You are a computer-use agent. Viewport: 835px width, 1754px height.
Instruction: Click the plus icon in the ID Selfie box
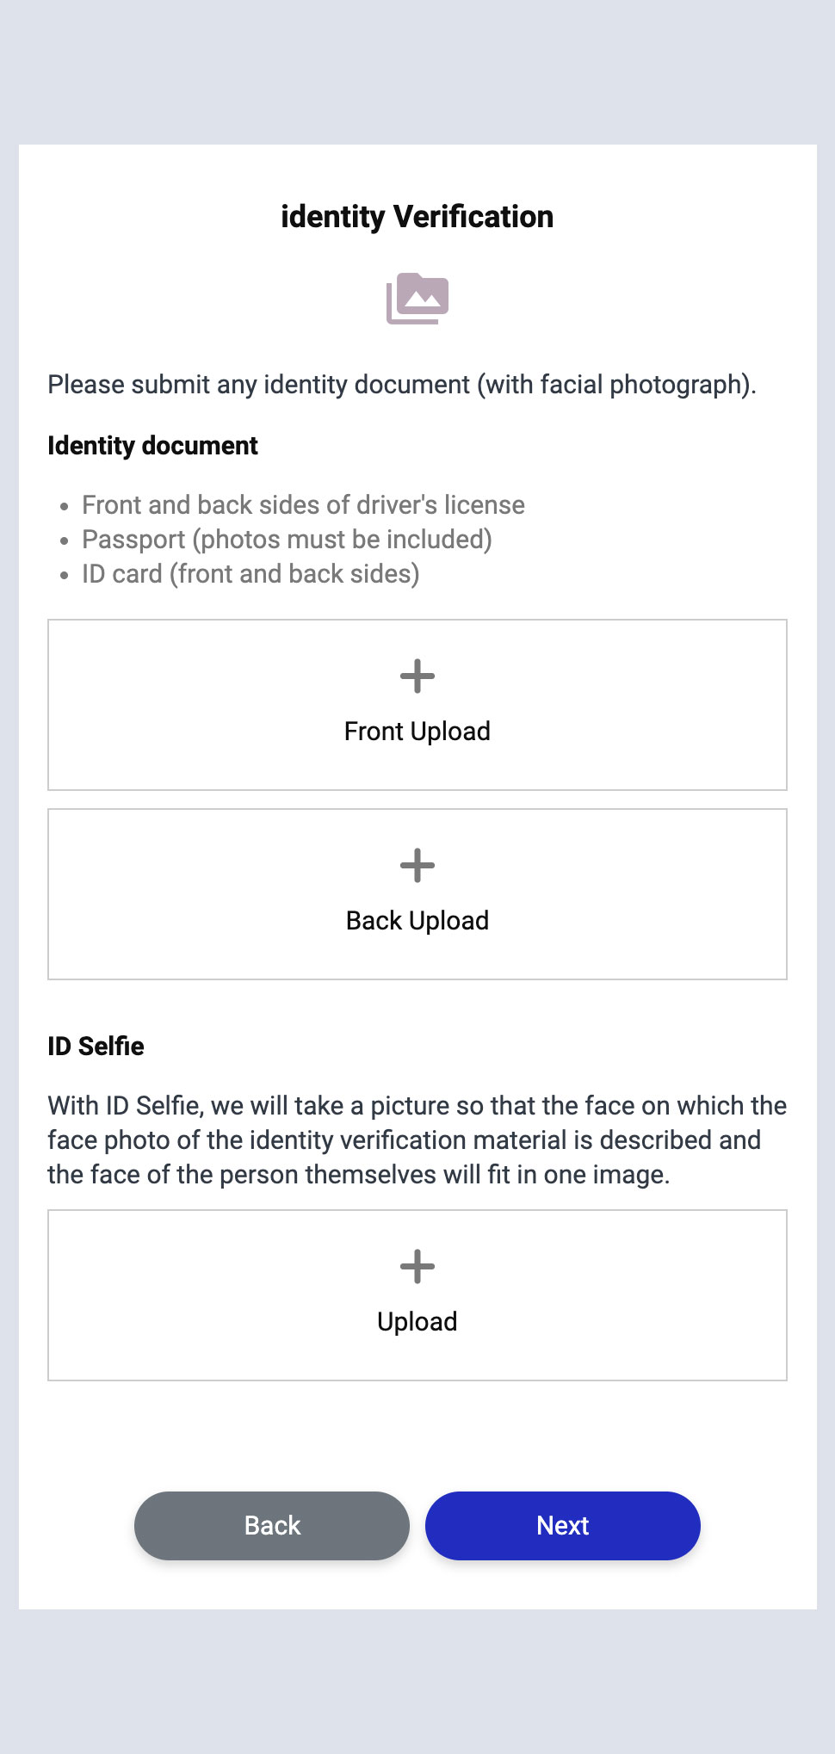pyautogui.click(x=417, y=1267)
